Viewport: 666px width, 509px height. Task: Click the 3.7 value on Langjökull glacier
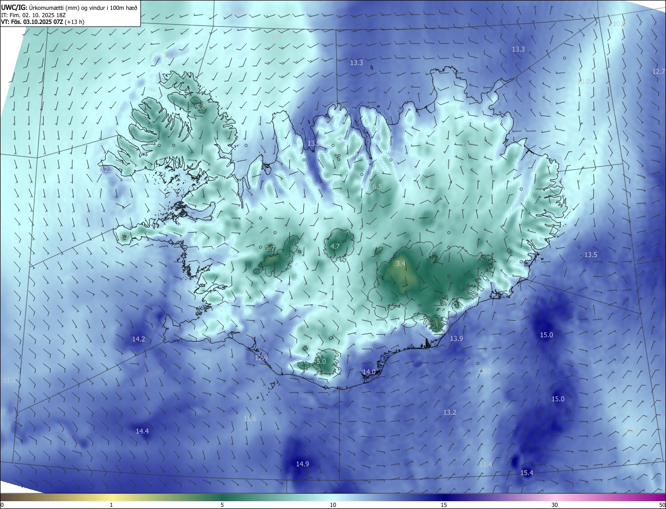(270, 249)
